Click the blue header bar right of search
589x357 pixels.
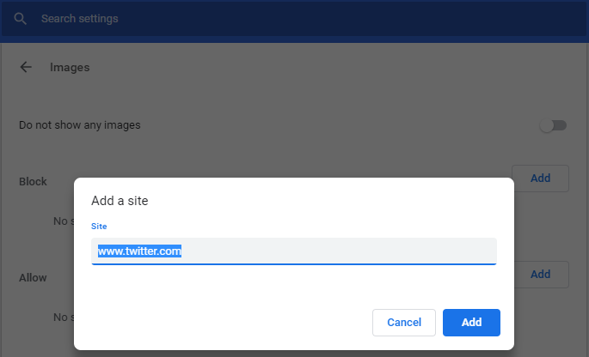[387, 18]
